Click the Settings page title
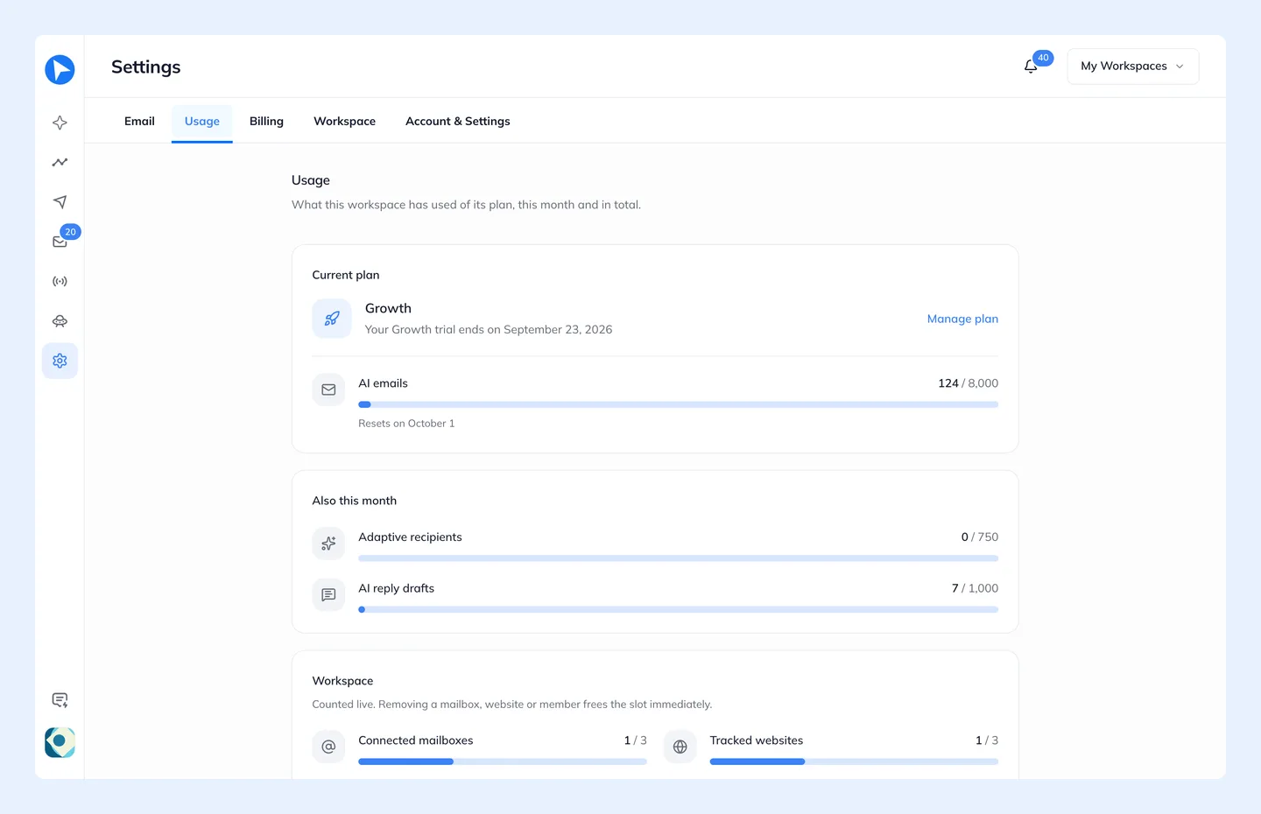The height and width of the screenshot is (814, 1261). point(146,67)
